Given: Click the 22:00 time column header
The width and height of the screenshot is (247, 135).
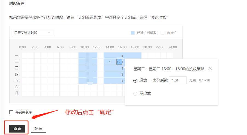Looking at the screenshot, I should pyautogui.click(x=160, y=47).
